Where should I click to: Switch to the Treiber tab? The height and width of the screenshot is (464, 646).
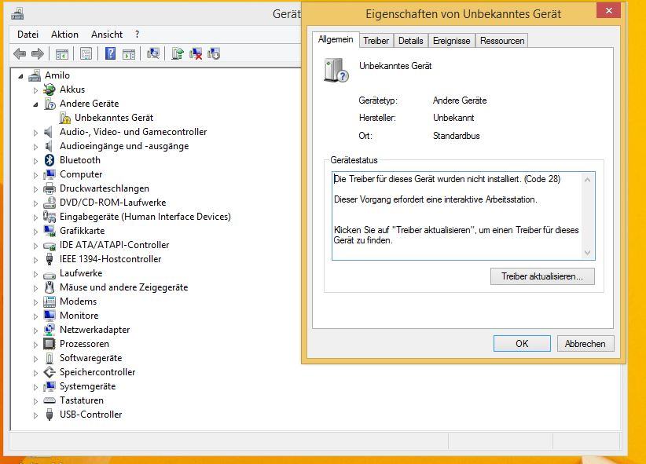[x=376, y=41]
